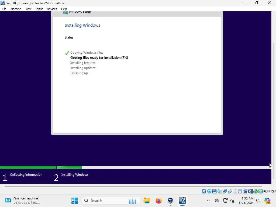Screen dimensions: 276x207
Task: Click the VM window horizontal scrollbar
Action: click(133, 186)
